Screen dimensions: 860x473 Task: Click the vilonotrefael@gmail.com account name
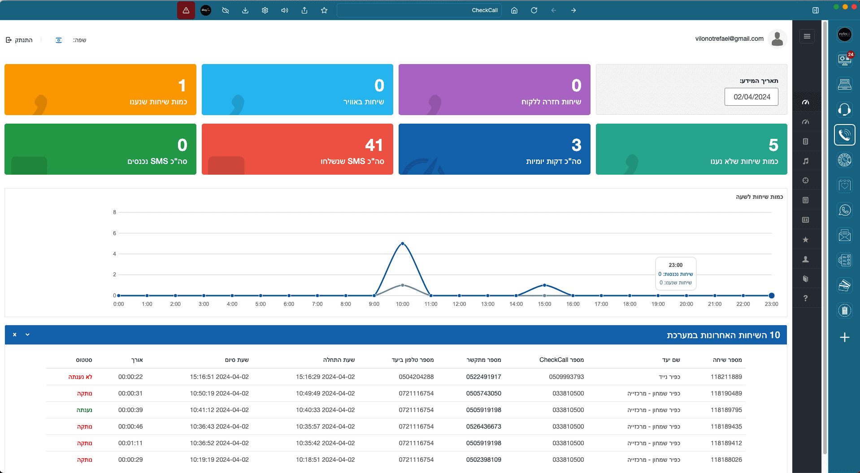coord(729,39)
